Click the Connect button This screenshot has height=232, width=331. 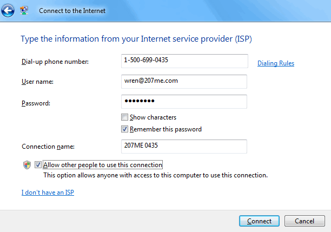click(259, 221)
